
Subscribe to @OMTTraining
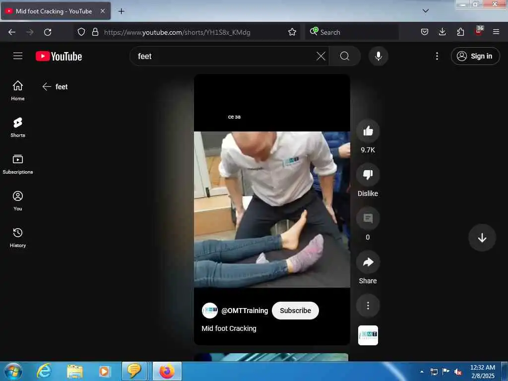tap(295, 311)
